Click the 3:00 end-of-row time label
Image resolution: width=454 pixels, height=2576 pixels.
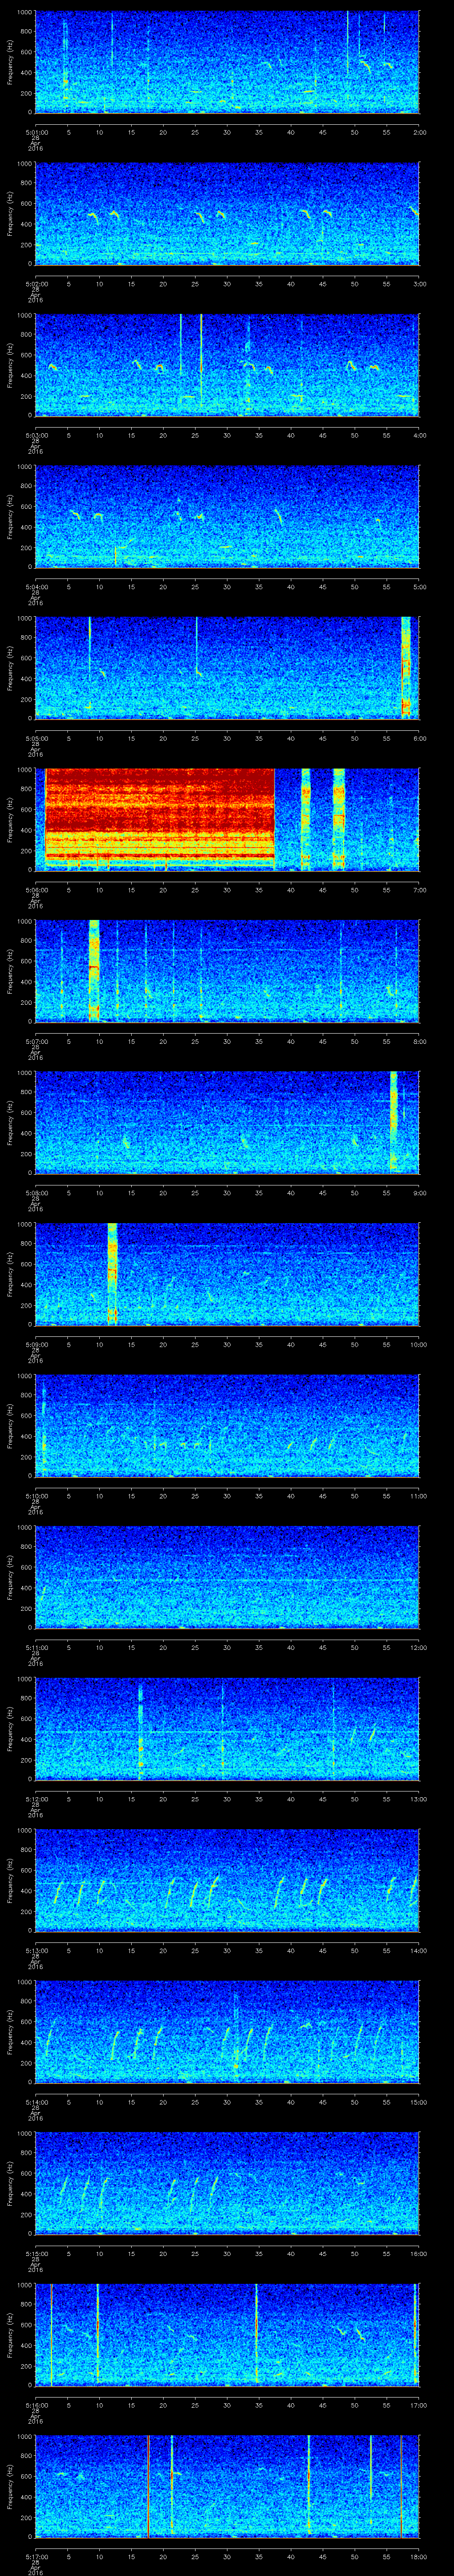pyautogui.click(x=419, y=284)
